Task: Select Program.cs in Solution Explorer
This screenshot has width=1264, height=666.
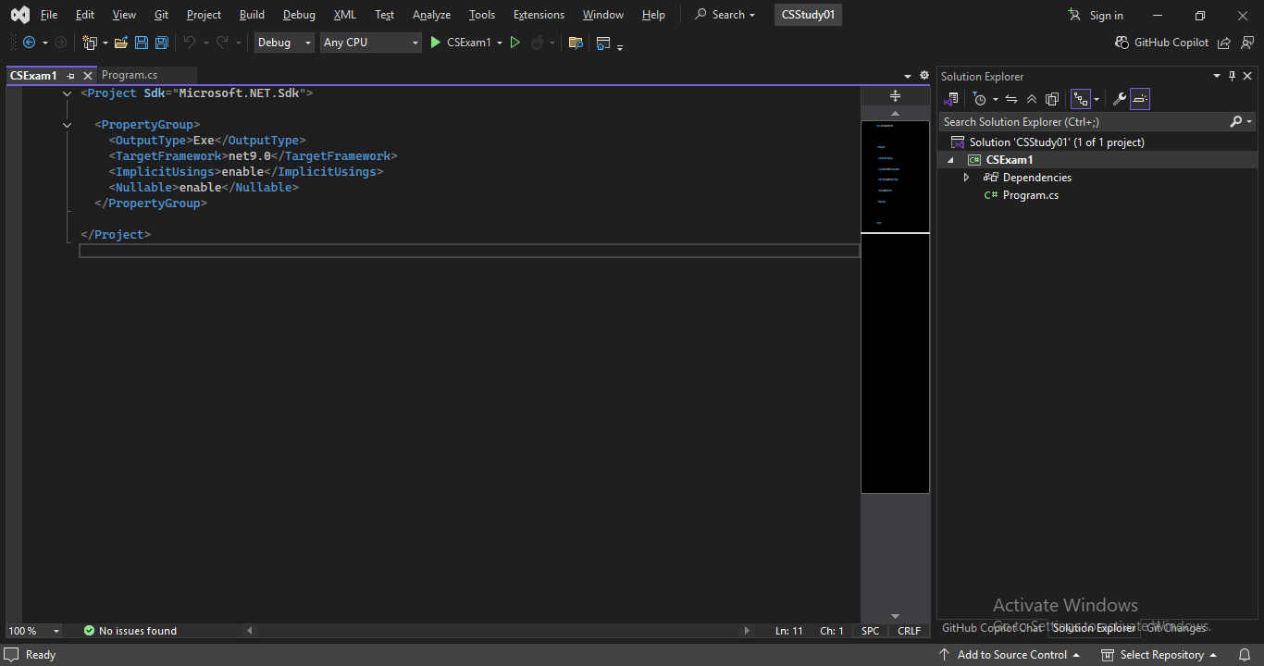Action: point(1030,195)
